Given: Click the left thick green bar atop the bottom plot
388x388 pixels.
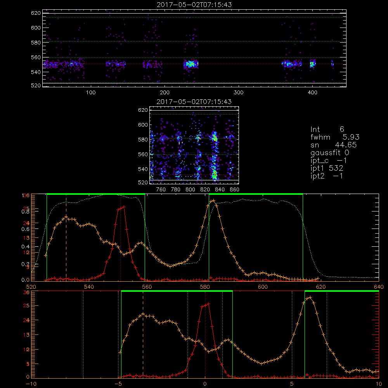Looking at the screenshot, I should 177,291.
